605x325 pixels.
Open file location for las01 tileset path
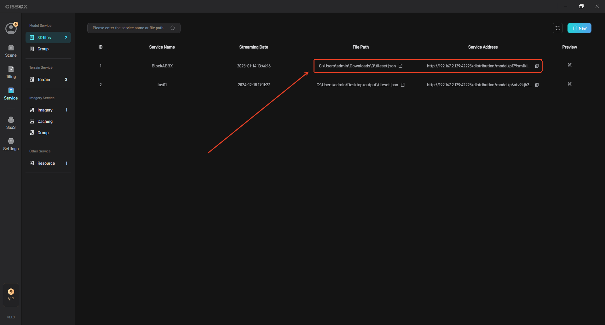403,85
